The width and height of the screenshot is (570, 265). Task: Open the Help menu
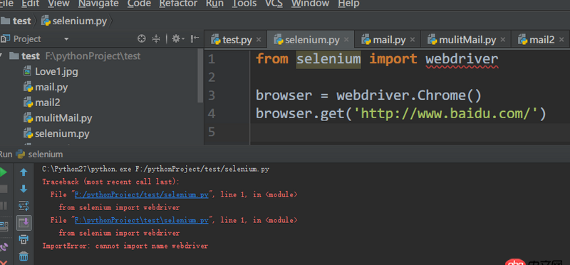pos(348,4)
